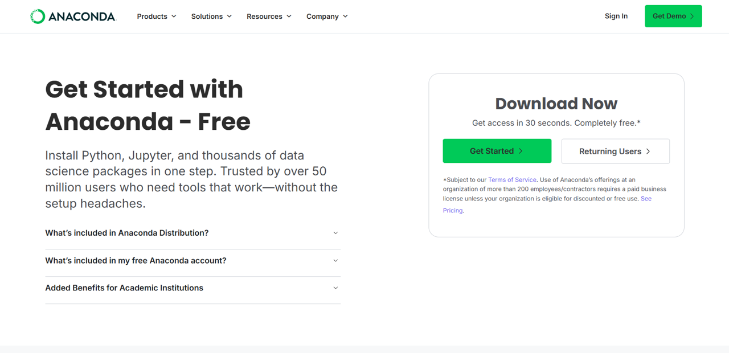The width and height of the screenshot is (729, 353).
Task: Click the arrow icon on Returning Users button
Action: click(x=649, y=151)
